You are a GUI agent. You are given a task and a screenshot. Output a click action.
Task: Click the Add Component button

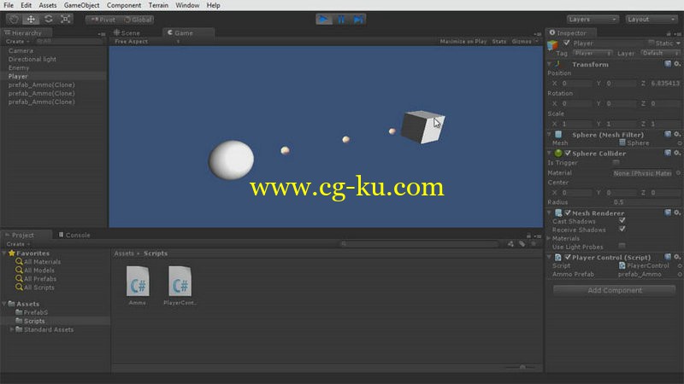614,290
